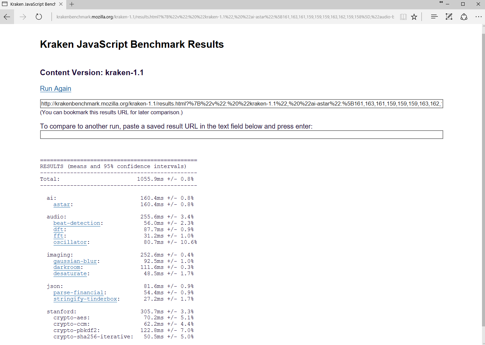
Task: Select the results URL text field
Action: tap(241, 104)
